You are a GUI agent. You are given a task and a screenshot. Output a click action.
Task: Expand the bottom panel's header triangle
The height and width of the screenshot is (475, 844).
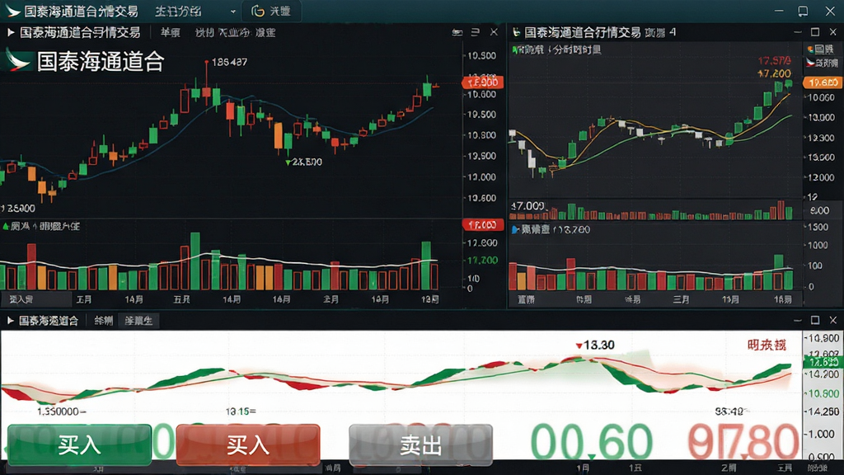click(10, 321)
